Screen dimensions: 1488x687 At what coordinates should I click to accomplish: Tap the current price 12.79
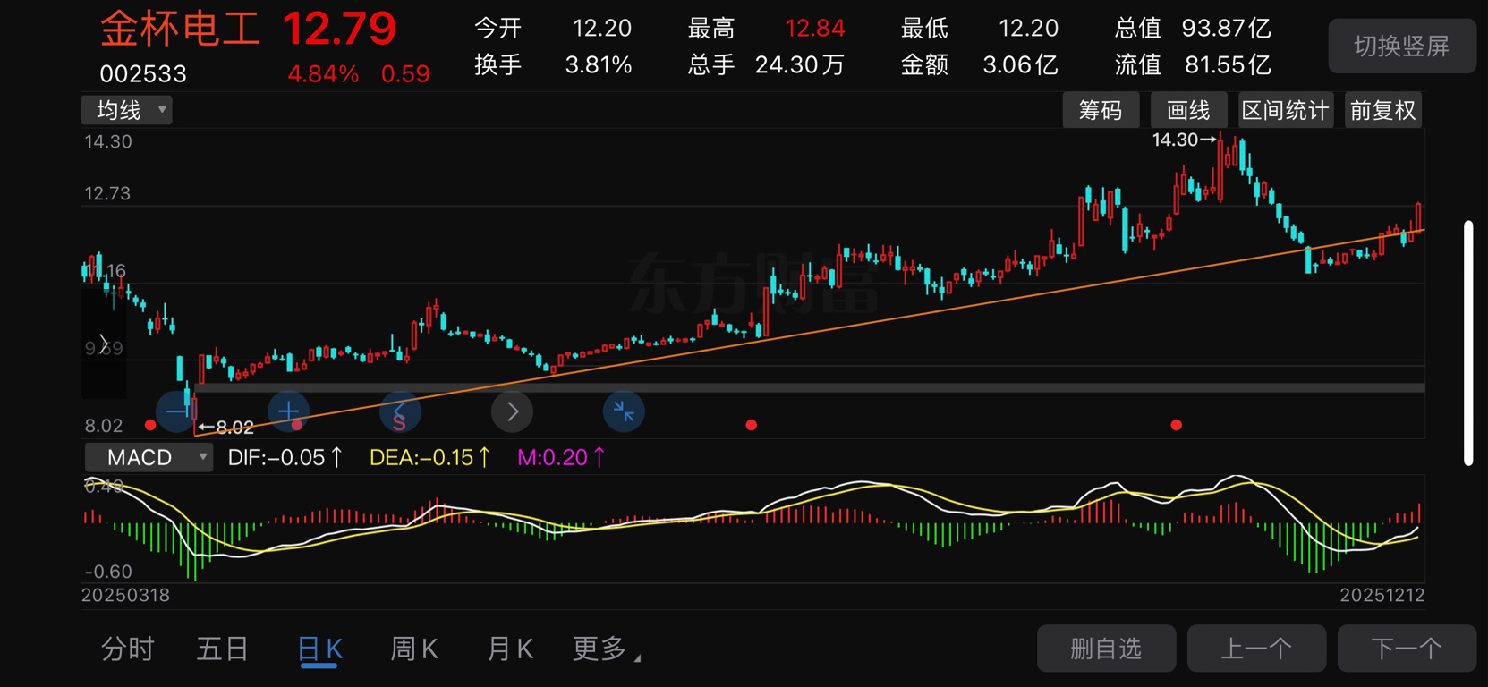[339, 29]
